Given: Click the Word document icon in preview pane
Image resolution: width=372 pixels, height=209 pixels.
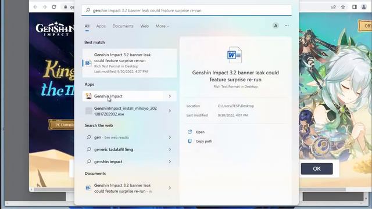Looking at the screenshot, I should pyautogui.click(x=234, y=55).
